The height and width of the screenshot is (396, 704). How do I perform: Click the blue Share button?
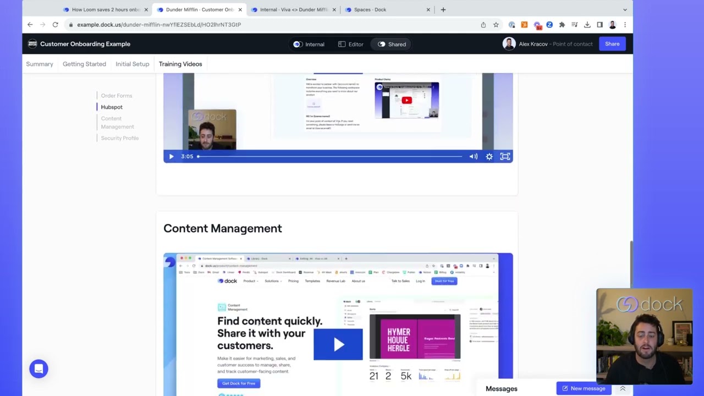coord(612,44)
